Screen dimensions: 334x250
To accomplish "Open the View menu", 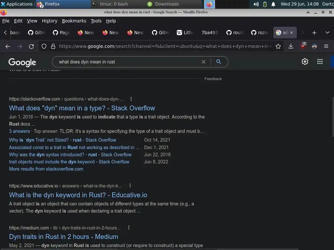I will 32,21.
